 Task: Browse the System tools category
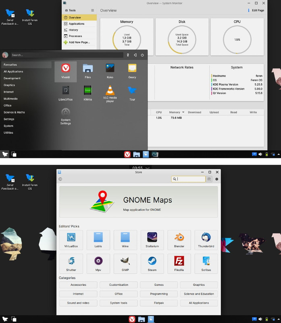click(119, 303)
